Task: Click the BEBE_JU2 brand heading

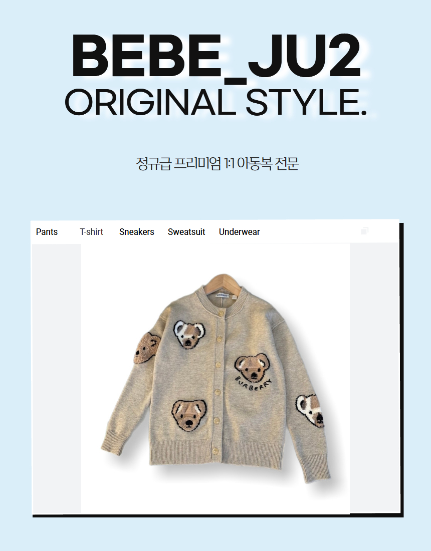Action: (216, 57)
